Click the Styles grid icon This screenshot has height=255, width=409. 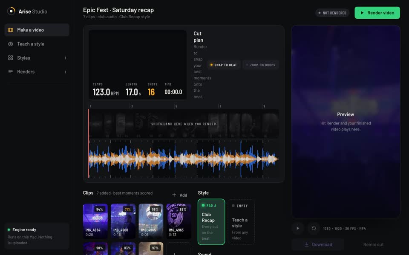[x=10, y=58]
